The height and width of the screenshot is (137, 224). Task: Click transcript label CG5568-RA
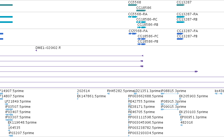click(138, 14)
